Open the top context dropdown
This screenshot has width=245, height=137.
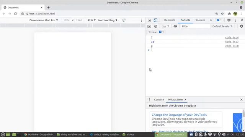click(165, 26)
